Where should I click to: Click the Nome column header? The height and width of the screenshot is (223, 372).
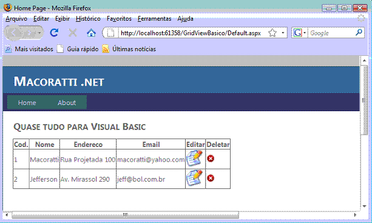tap(44, 144)
